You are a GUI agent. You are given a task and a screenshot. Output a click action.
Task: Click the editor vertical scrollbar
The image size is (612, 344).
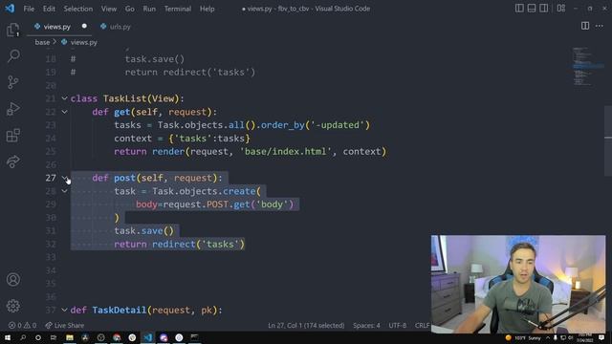(x=608, y=140)
